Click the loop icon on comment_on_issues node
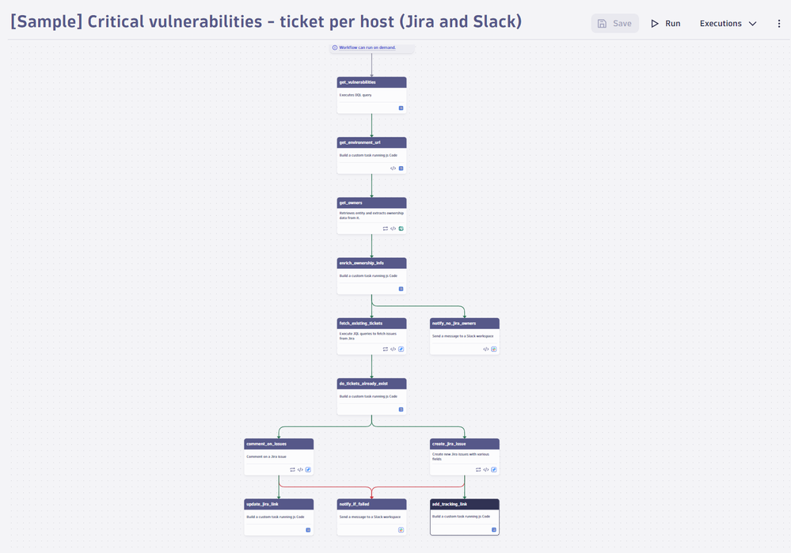The height and width of the screenshot is (553, 791). click(x=293, y=469)
